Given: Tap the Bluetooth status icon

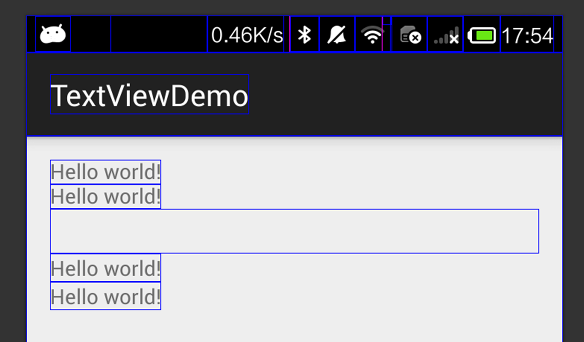Looking at the screenshot, I should 304,34.
